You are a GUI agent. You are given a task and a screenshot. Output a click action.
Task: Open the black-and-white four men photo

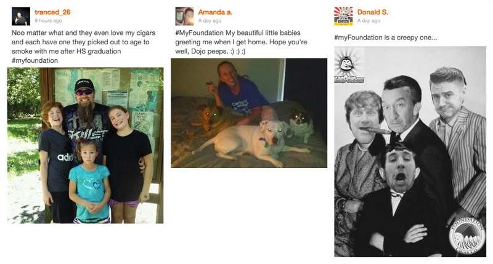410,151
